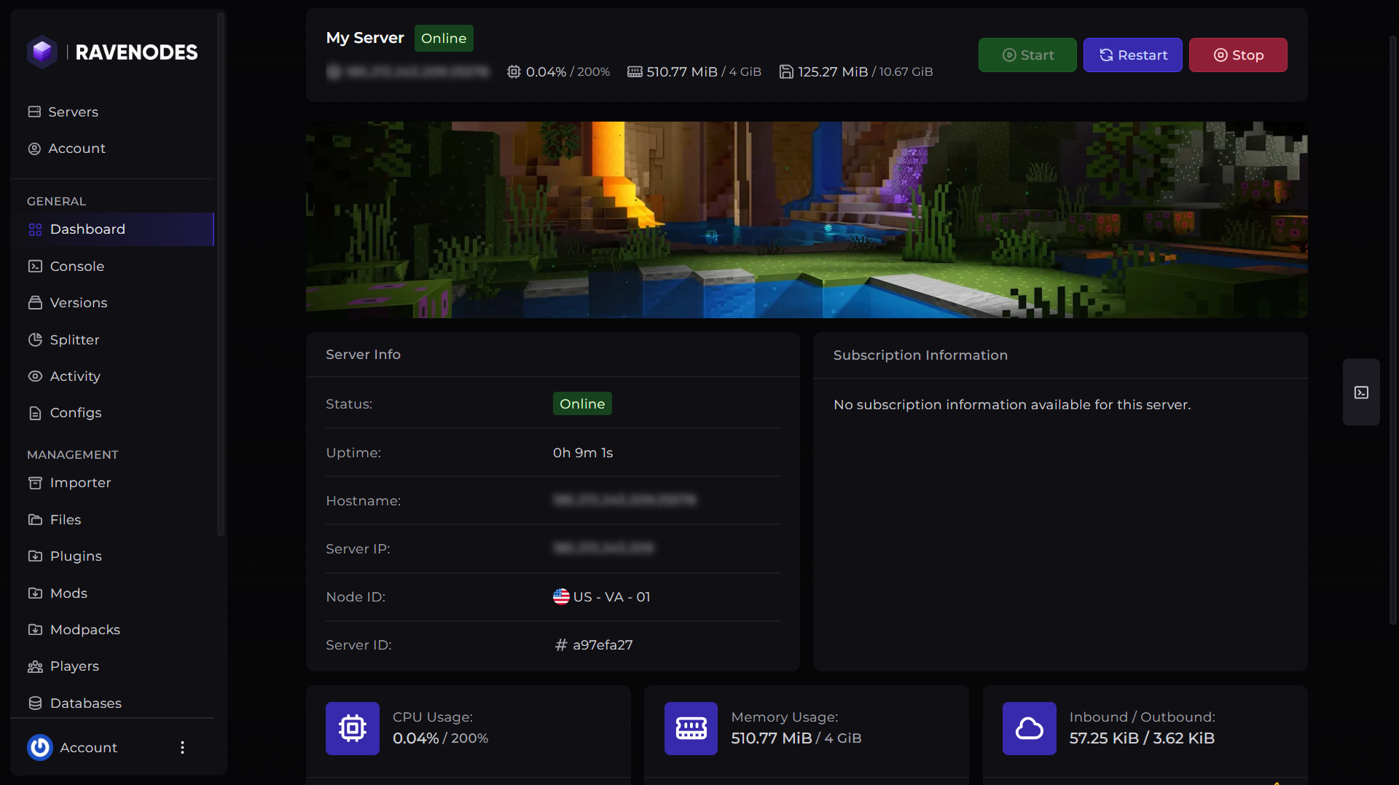1399x785 pixels.
Task: Click the Minecraft server banner image
Action: (x=807, y=219)
